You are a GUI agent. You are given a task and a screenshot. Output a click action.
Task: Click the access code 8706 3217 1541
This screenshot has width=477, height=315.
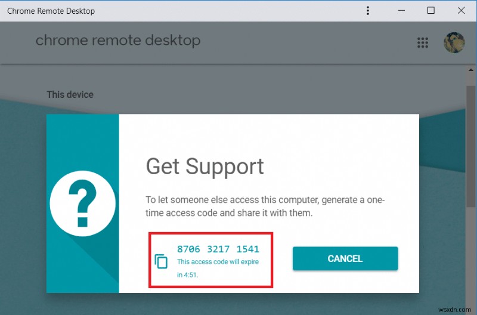[218, 249]
